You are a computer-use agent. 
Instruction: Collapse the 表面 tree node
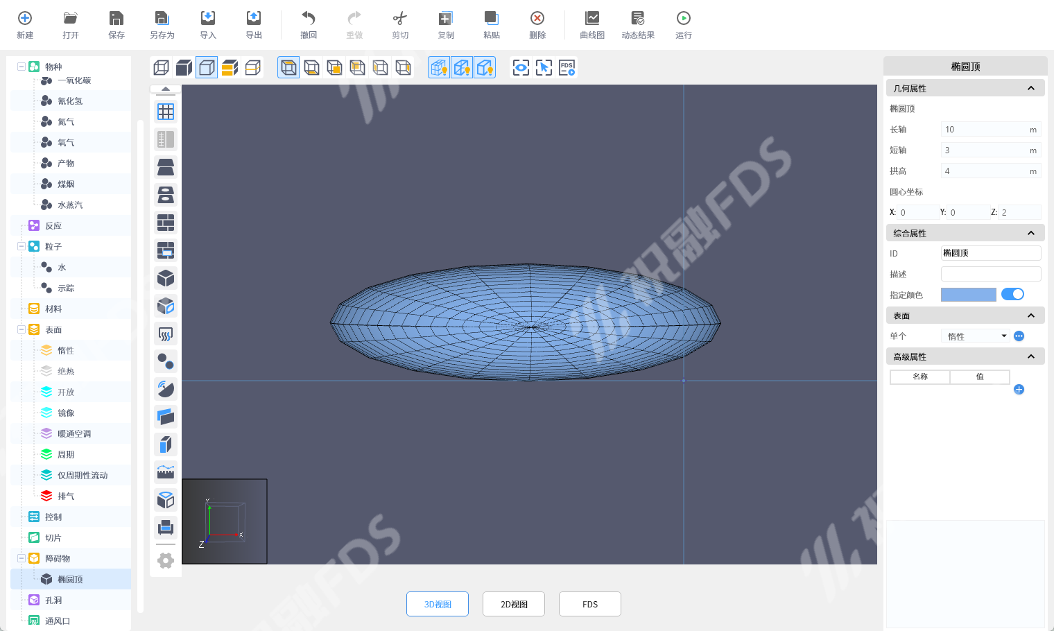[21, 329]
